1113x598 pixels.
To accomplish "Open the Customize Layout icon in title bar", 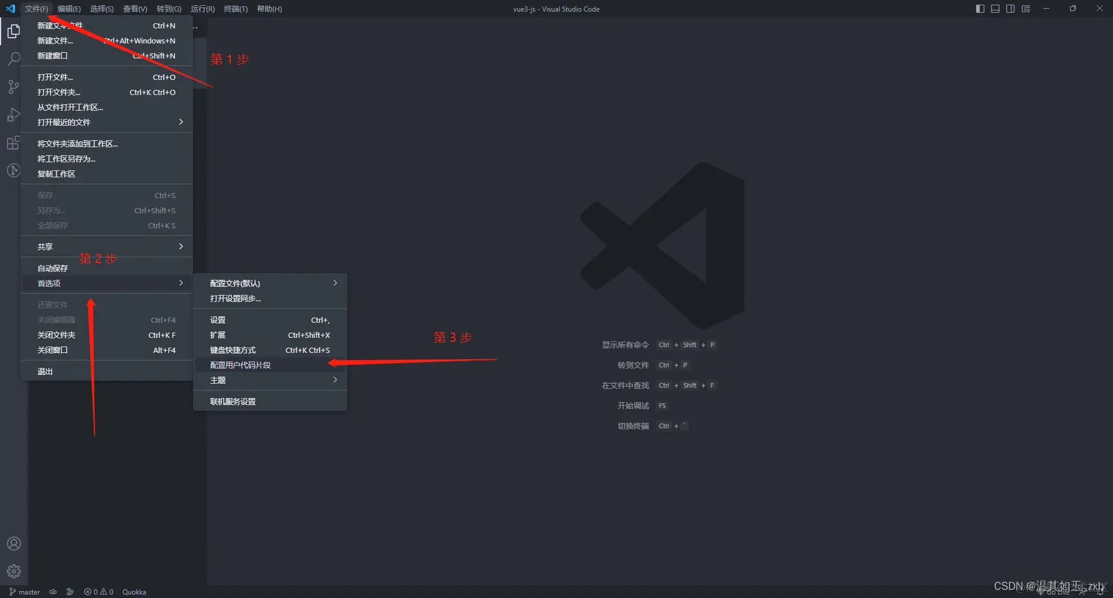I will pos(1026,9).
